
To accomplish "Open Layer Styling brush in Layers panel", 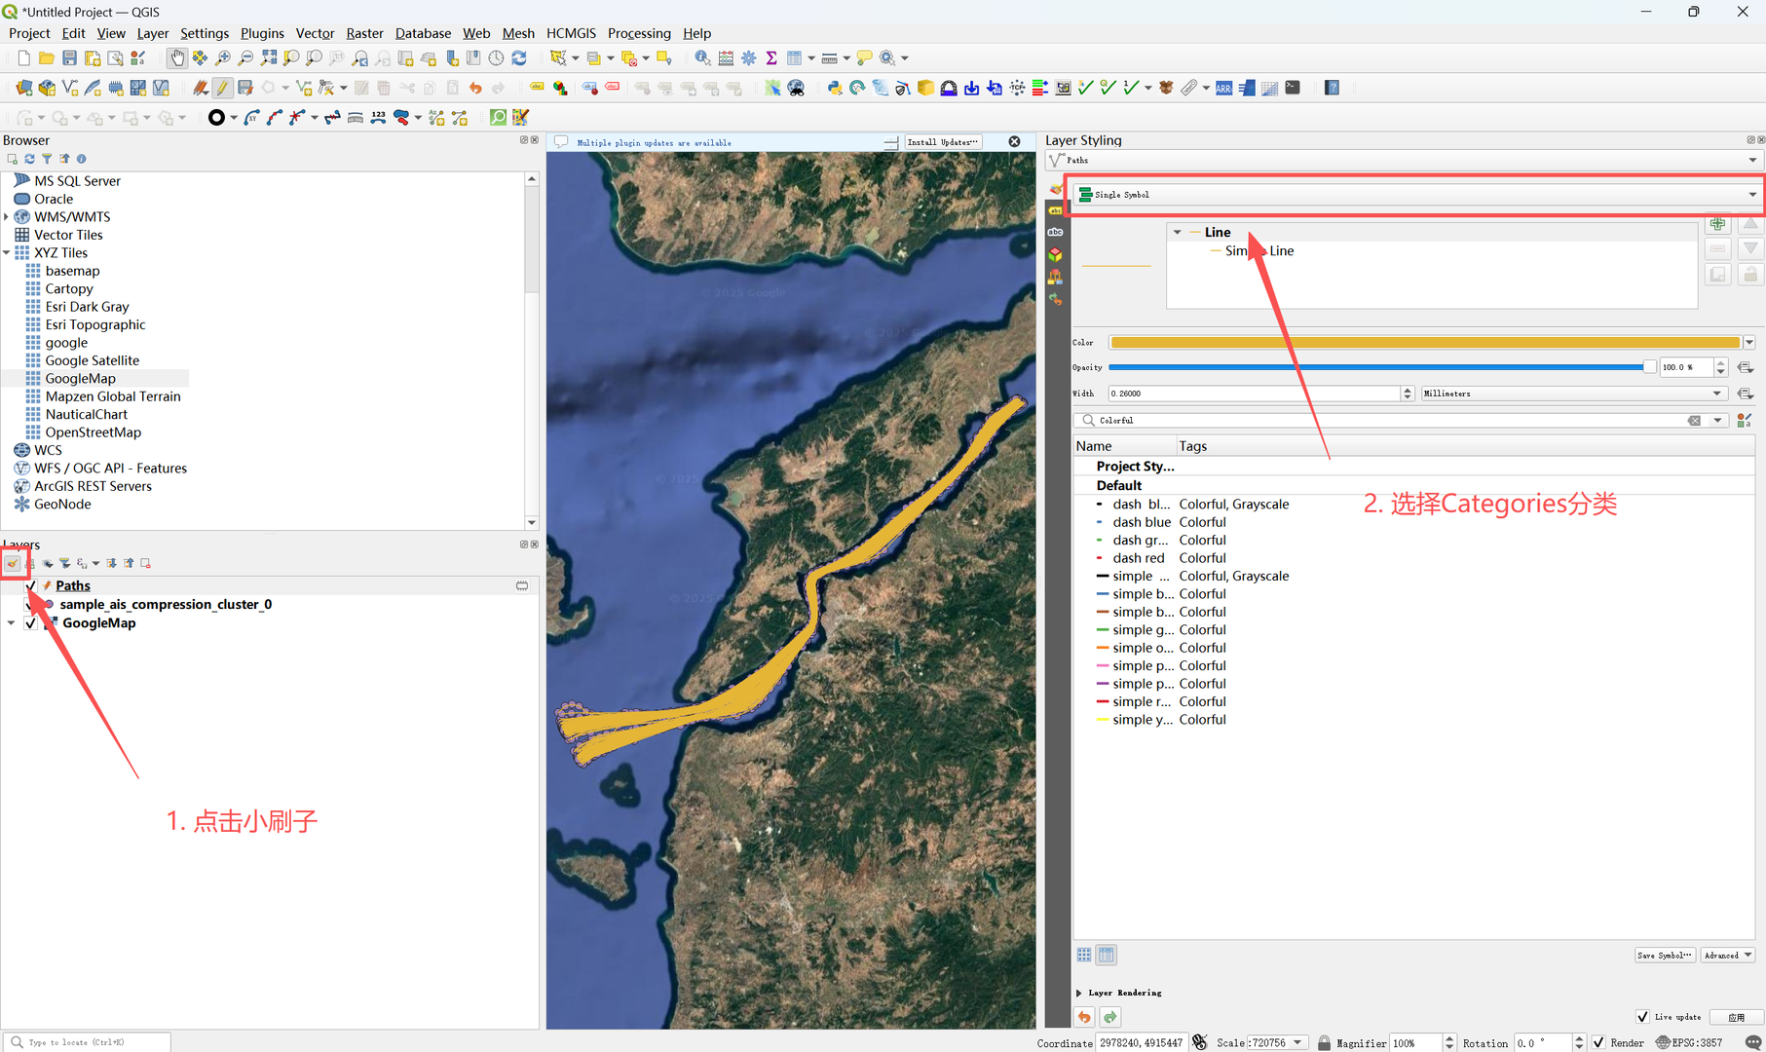I will 13,563.
